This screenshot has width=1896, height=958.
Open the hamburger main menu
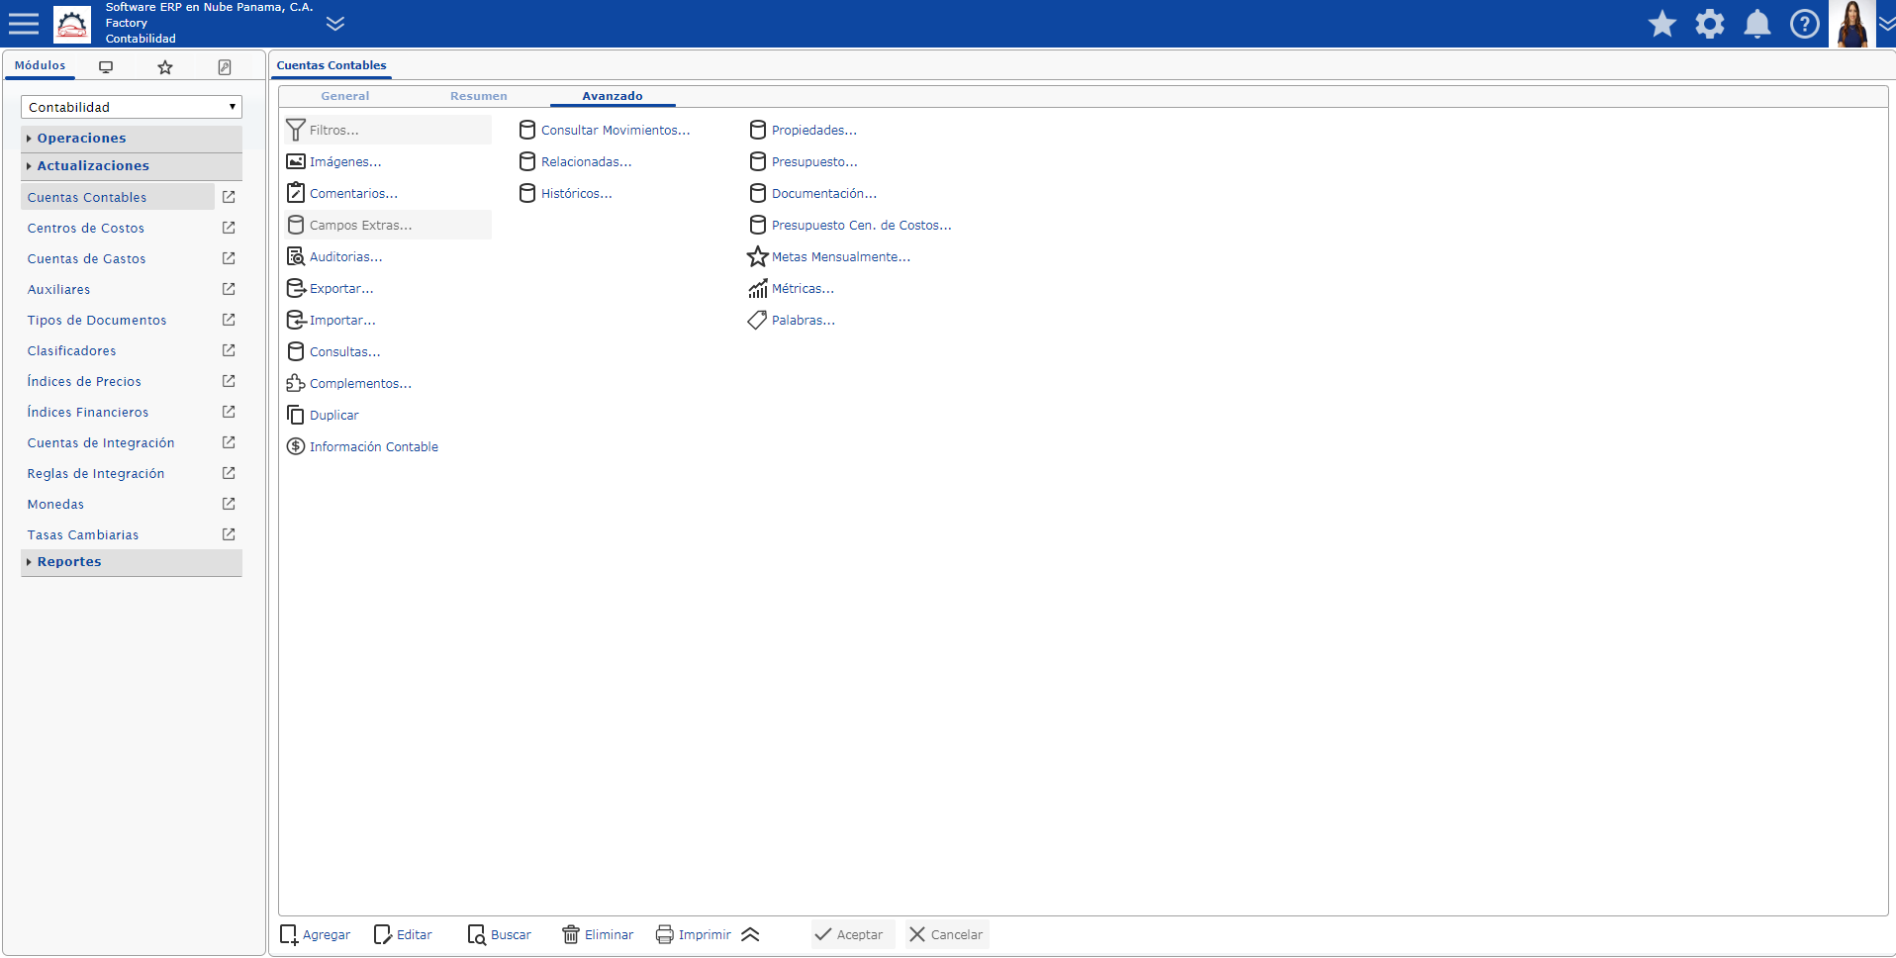click(x=24, y=24)
